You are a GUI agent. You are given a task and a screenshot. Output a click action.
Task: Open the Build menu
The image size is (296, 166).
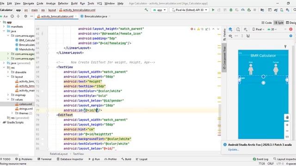[x=74, y=3]
